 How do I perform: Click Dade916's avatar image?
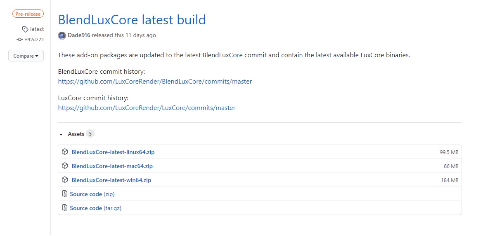62,35
